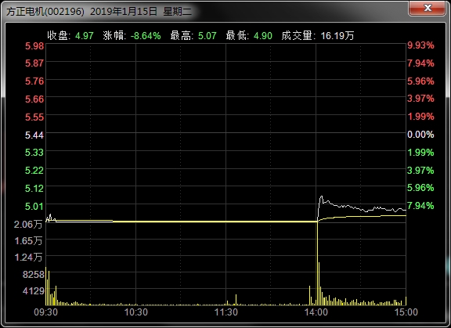This screenshot has width=451, height=328.
Task: Click the 成交量 16.19万 volume value
Action: tap(337, 36)
